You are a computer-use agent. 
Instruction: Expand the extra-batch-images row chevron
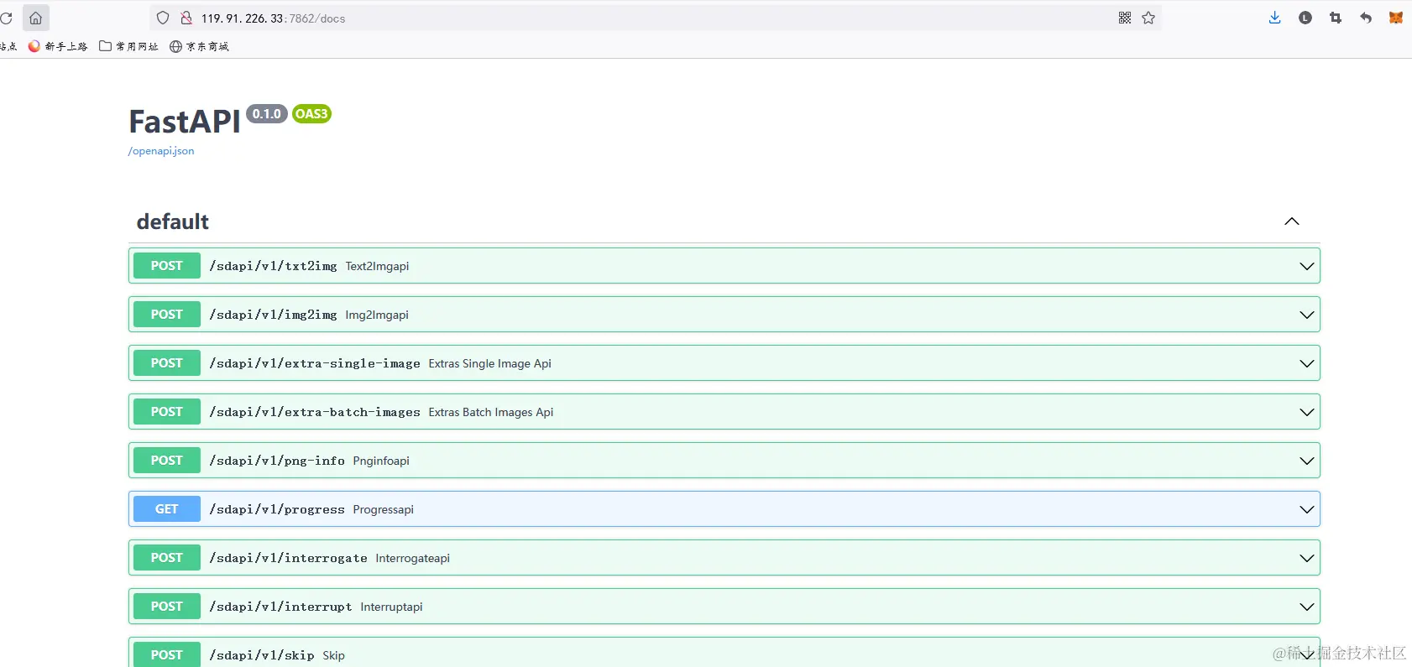(x=1307, y=412)
